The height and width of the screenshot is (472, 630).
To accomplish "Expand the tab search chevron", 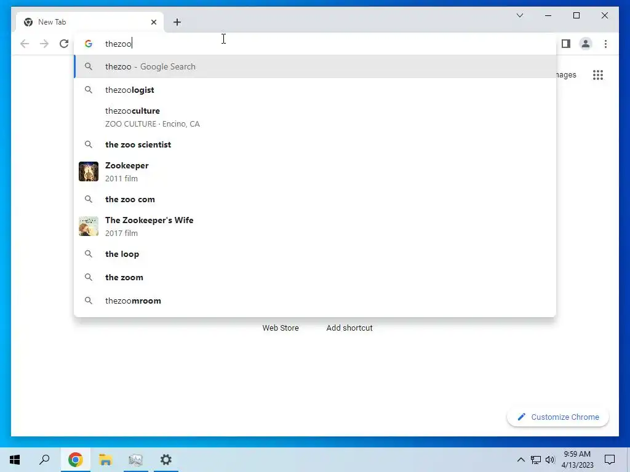I will [x=519, y=15].
